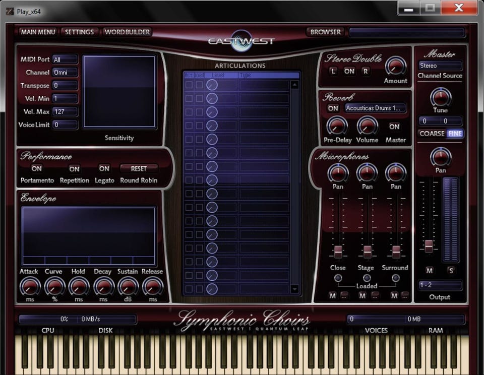Click the Reverb Volume knob
Screen dimensions: 484x375
click(367, 126)
